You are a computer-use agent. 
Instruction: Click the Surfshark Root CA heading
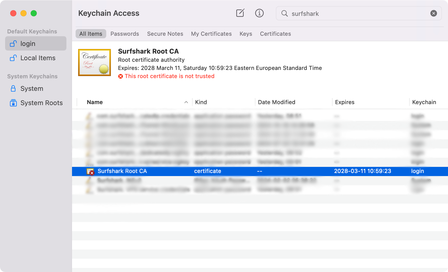point(148,51)
